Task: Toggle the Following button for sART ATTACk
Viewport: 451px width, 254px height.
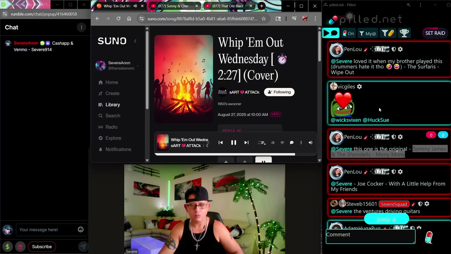Action: [x=279, y=92]
